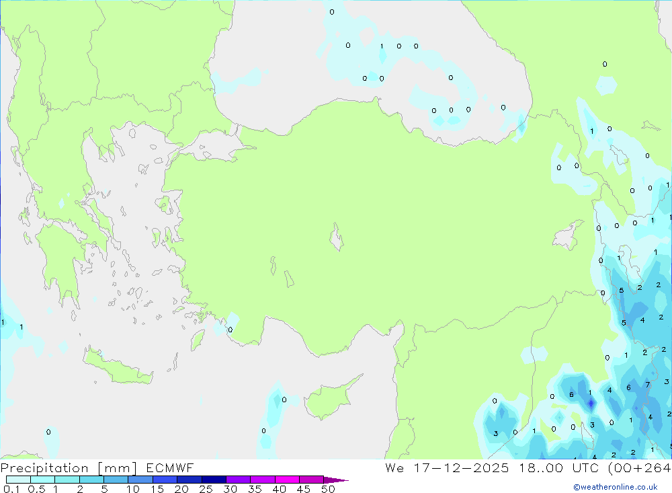This screenshot has height=493, width=672.
Task: Click the 'We 17-12-2025' date text
Action: (447, 467)
